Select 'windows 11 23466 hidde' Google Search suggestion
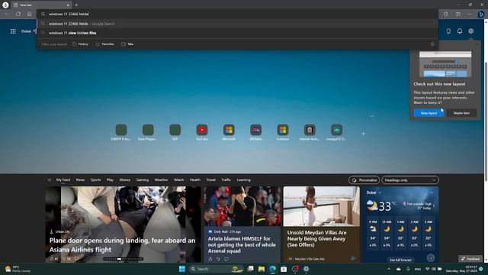 (237, 24)
